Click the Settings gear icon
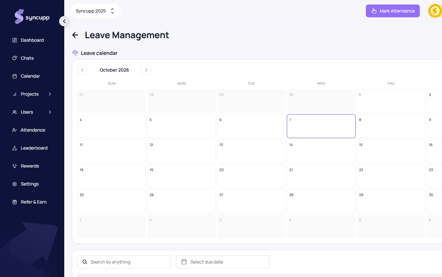The height and width of the screenshot is (277, 442). point(14,184)
